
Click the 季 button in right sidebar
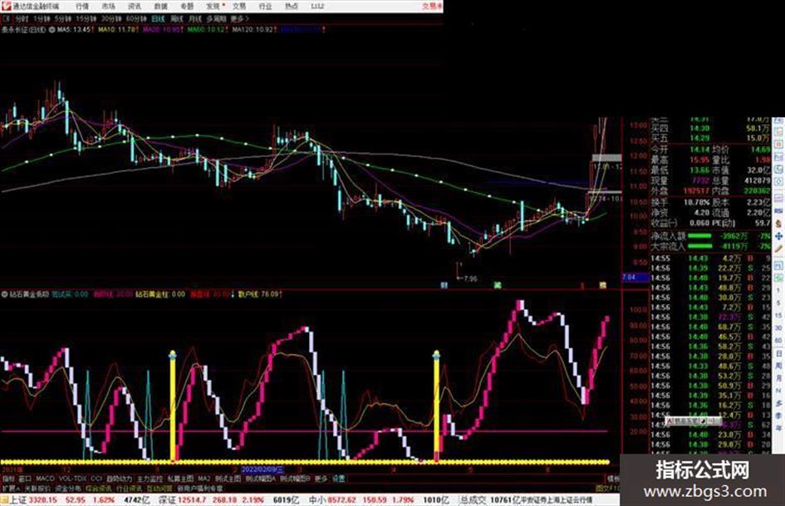778,415
